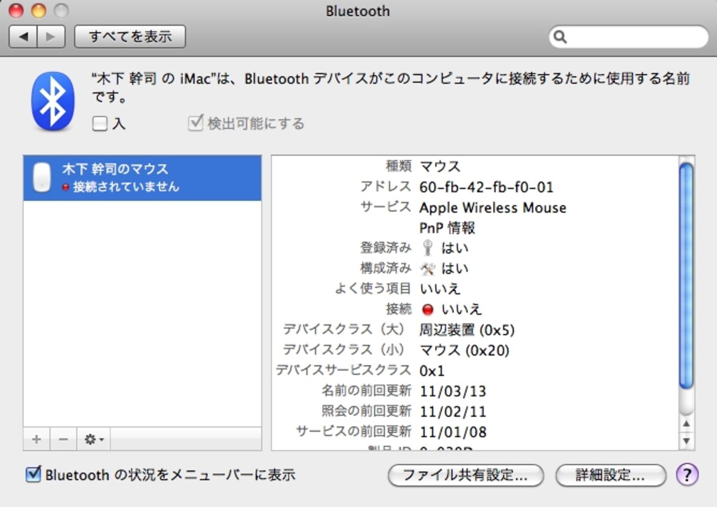Click the minus icon to remove device
The height and width of the screenshot is (507, 717).
[63, 440]
